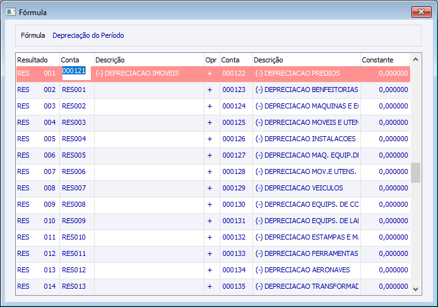This screenshot has height=307, width=438.
Task: Click the scrollbar down arrow
Action: [415, 289]
